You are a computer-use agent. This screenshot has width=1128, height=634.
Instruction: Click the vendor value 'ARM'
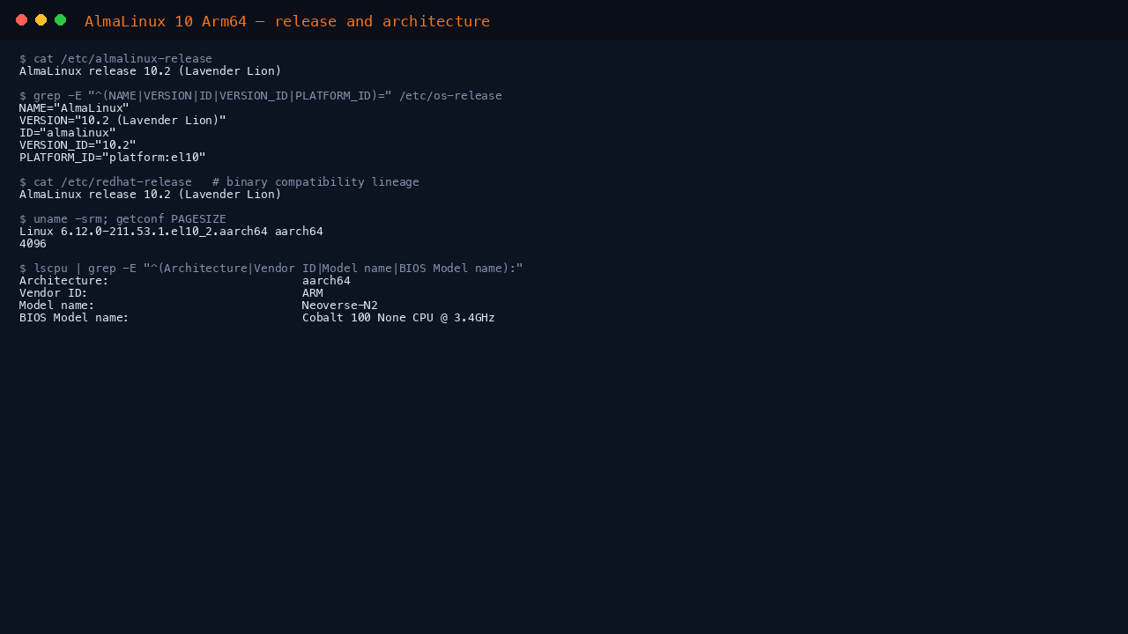tap(313, 293)
